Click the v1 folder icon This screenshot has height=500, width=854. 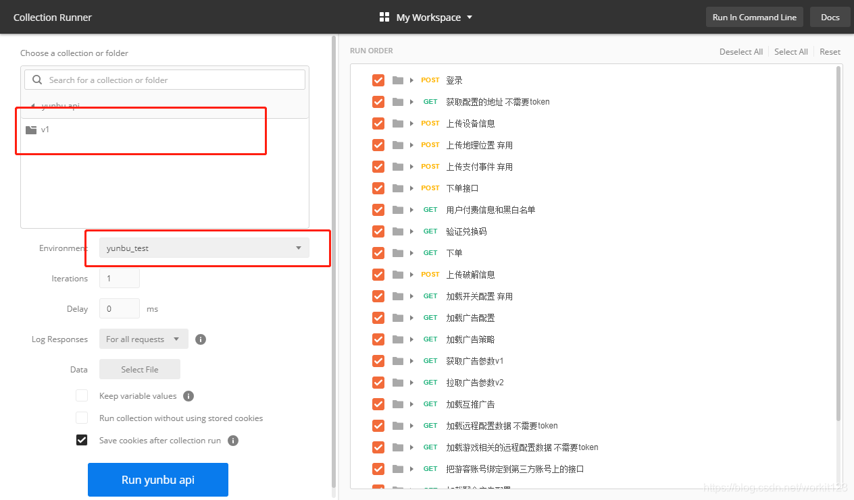pos(31,130)
